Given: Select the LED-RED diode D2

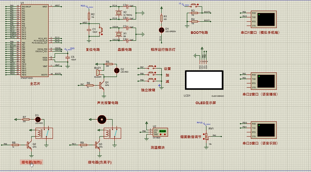Looking at the screenshot, I should (117, 71).
